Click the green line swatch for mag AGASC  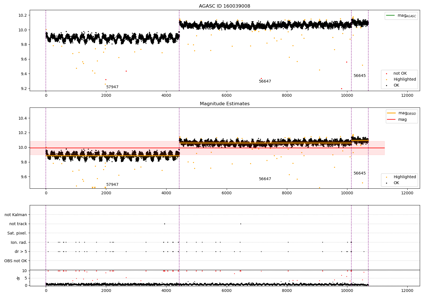coord(391,16)
